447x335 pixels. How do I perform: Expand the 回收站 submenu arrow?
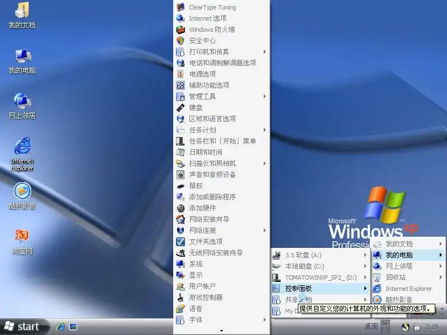[x=441, y=277]
